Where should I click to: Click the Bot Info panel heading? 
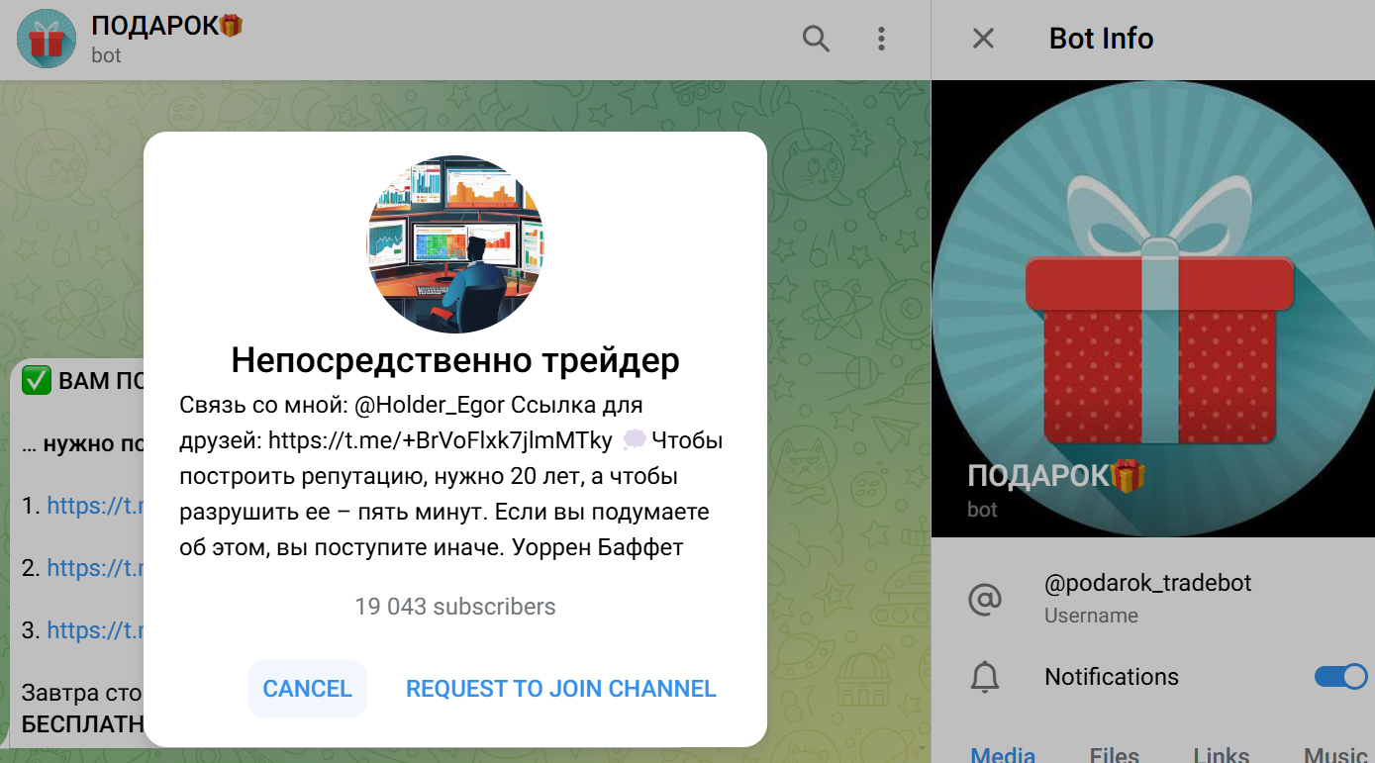pos(1101,39)
